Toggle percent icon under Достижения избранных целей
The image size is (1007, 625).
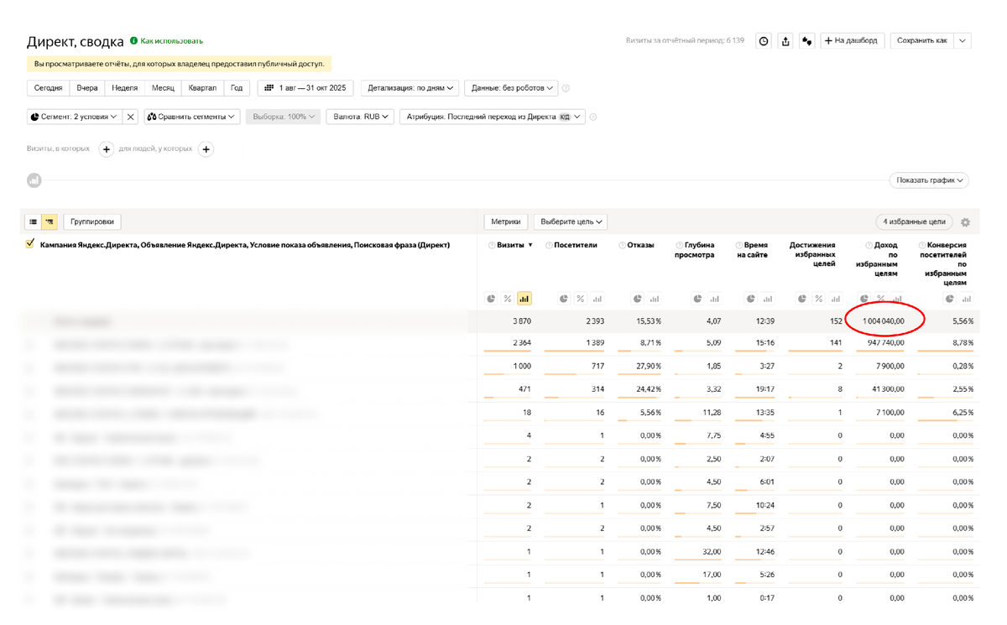(818, 299)
